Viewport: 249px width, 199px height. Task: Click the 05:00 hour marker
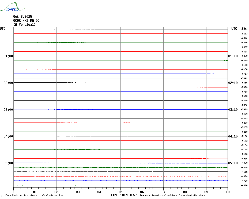click(8, 163)
